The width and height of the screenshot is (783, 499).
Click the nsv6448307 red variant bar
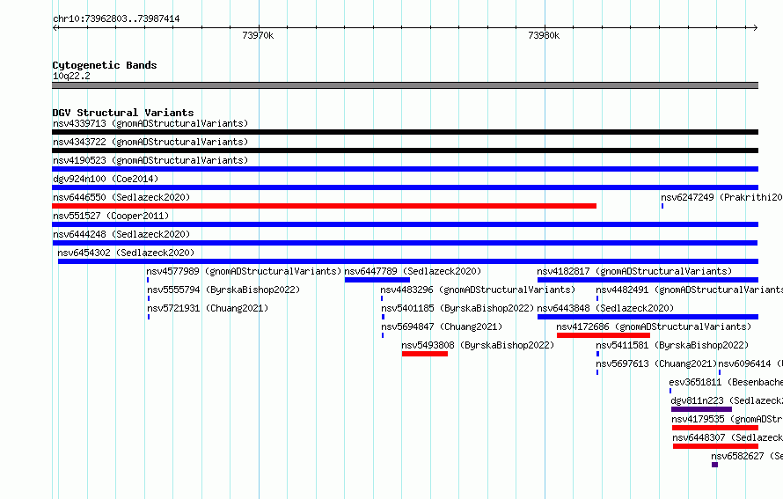point(715,446)
